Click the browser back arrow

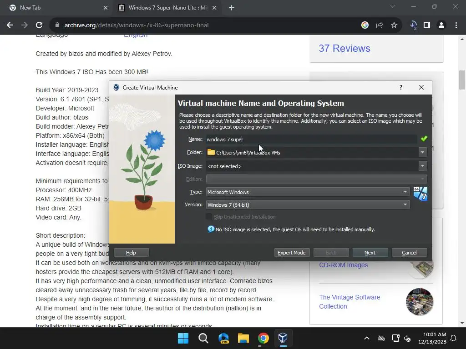coord(10,25)
